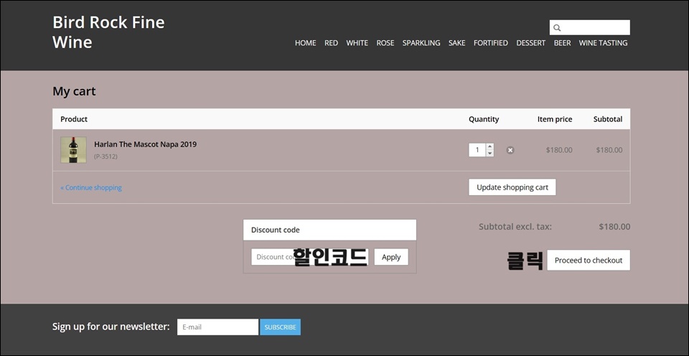Click Update shopping cart button

point(512,187)
